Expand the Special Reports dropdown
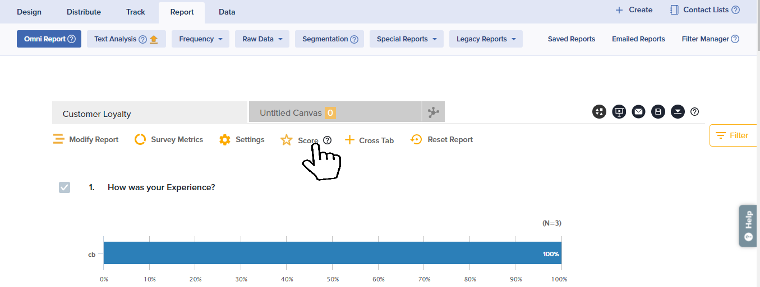The image size is (760, 287). [x=406, y=39]
